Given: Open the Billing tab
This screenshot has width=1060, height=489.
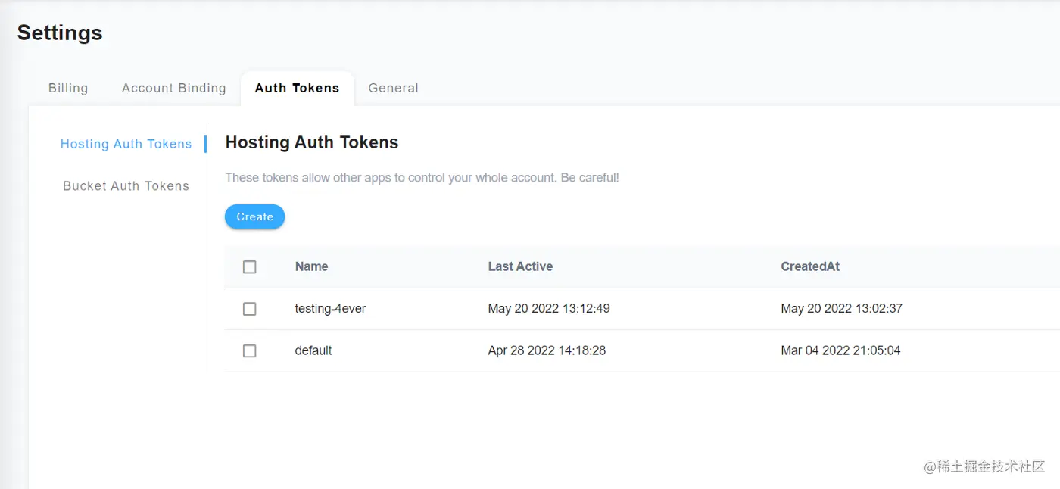Looking at the screenshot, I should (x=68, y=88).
